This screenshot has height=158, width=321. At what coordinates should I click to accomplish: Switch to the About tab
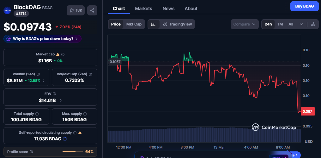tap(191, 8)
